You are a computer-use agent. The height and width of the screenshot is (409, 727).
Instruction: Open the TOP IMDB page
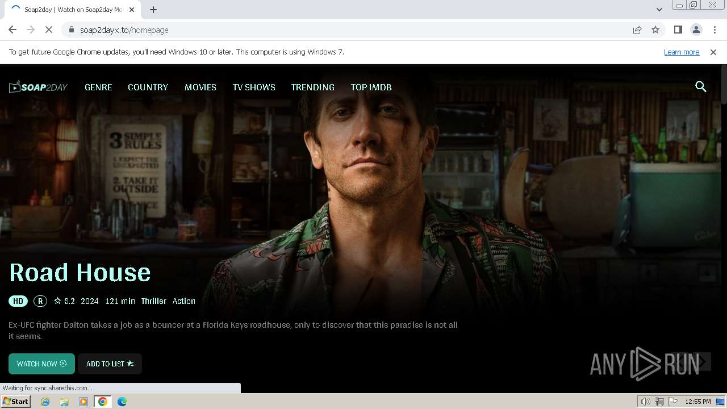click(371, 87)
